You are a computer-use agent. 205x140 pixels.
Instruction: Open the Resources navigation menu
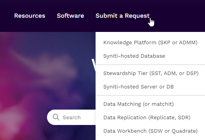pos(30,16)
